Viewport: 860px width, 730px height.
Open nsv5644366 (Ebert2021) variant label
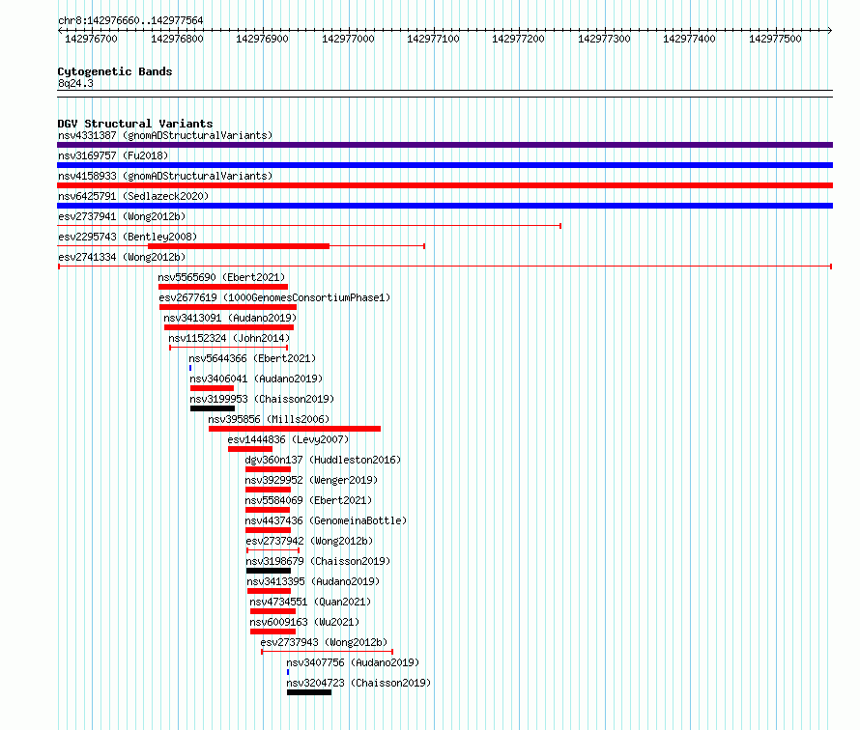tap(252, 358)
